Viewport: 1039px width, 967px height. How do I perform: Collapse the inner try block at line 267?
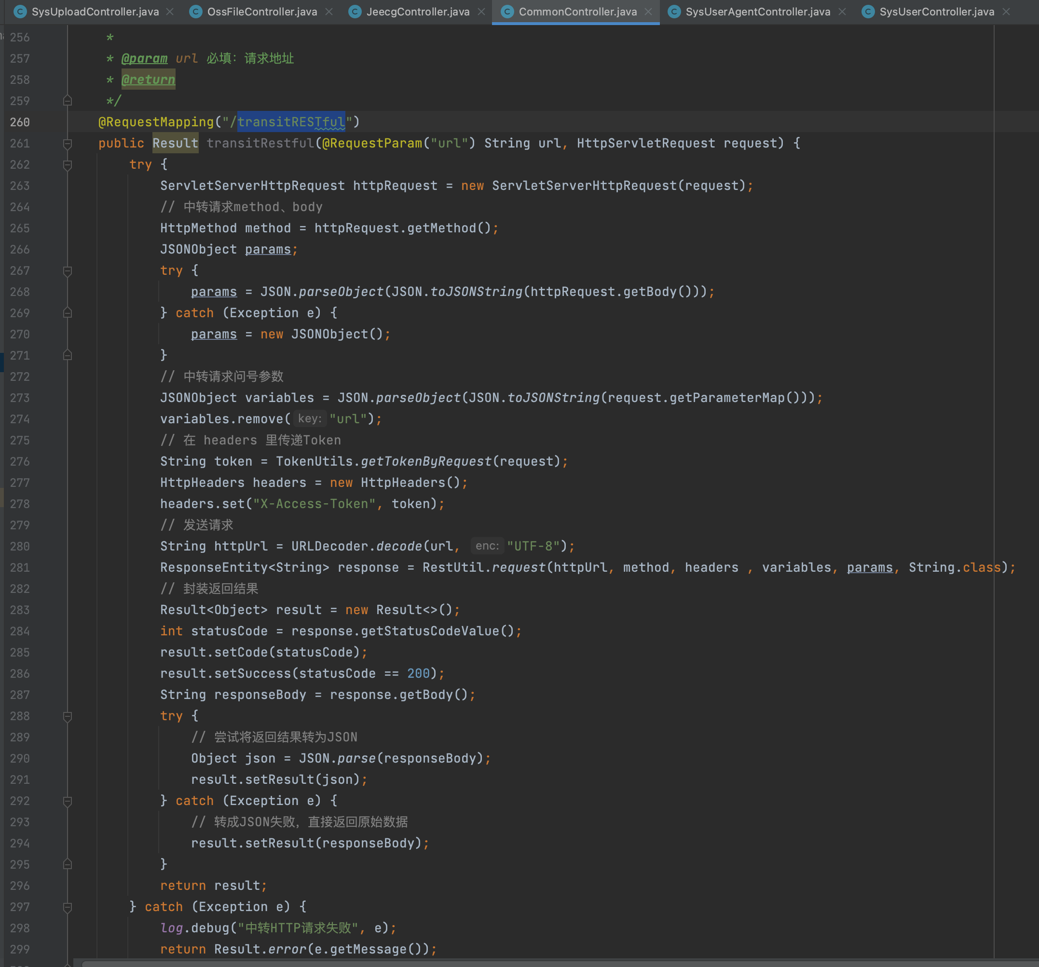68,271
